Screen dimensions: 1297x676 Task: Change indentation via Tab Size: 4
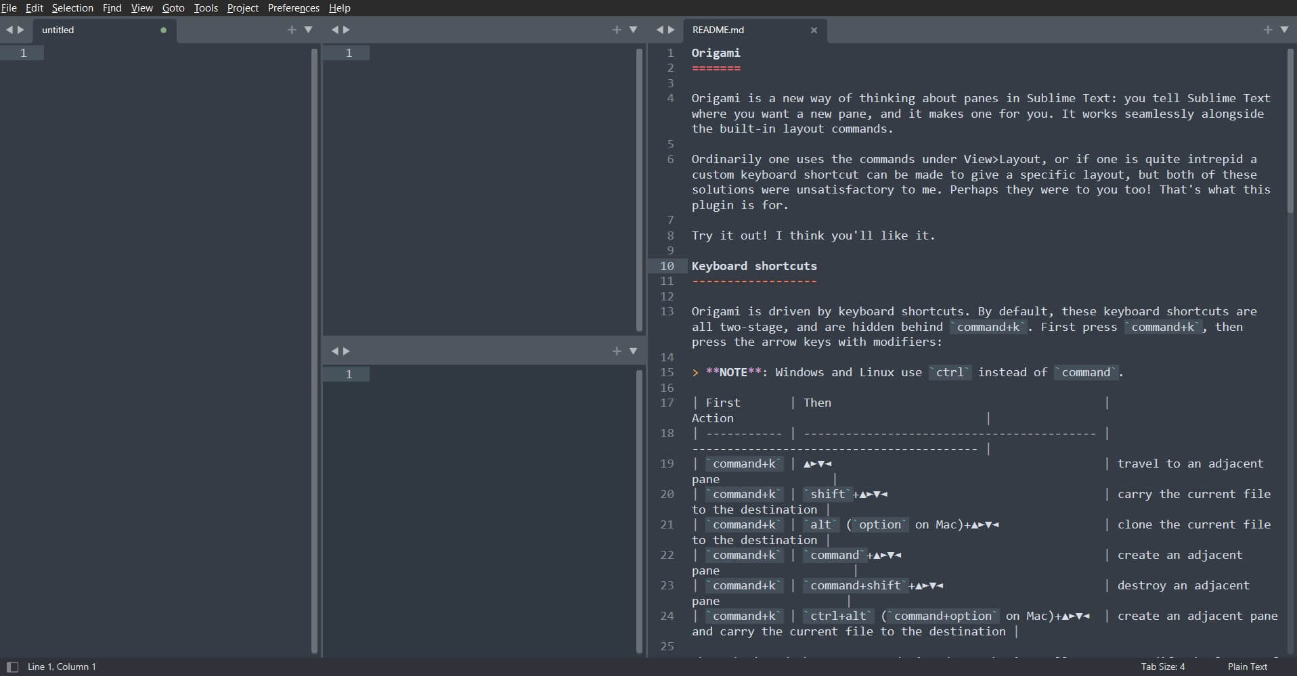[x=1163, y=667]
